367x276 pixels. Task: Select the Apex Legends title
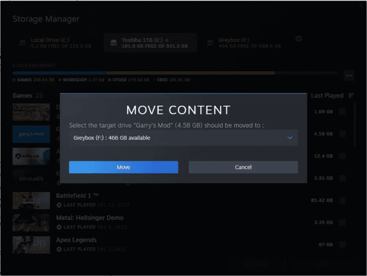click(76, 240)
